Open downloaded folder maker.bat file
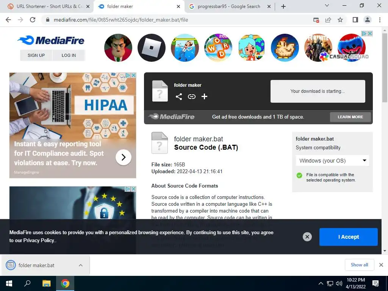388x291 pixels. click(x=36, y=265)
